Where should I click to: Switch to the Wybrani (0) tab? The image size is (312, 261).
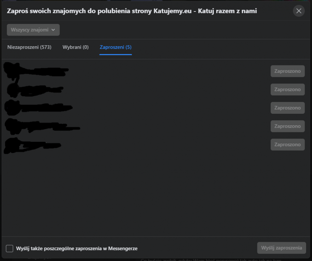75,47
